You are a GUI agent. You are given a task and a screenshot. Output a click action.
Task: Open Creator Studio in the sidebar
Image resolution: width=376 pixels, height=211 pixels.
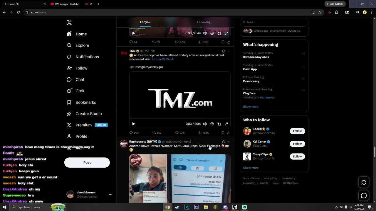click(84, 114)
